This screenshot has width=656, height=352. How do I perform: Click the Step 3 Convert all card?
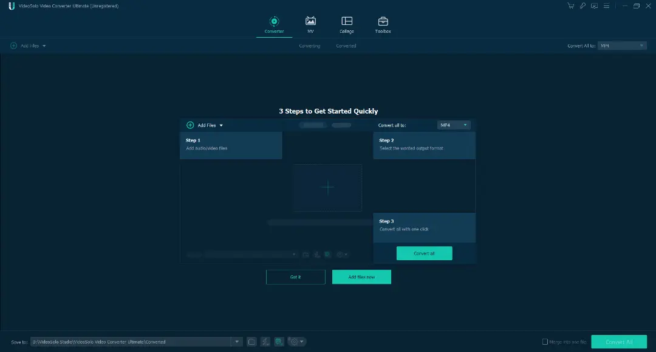coord(424,228)
